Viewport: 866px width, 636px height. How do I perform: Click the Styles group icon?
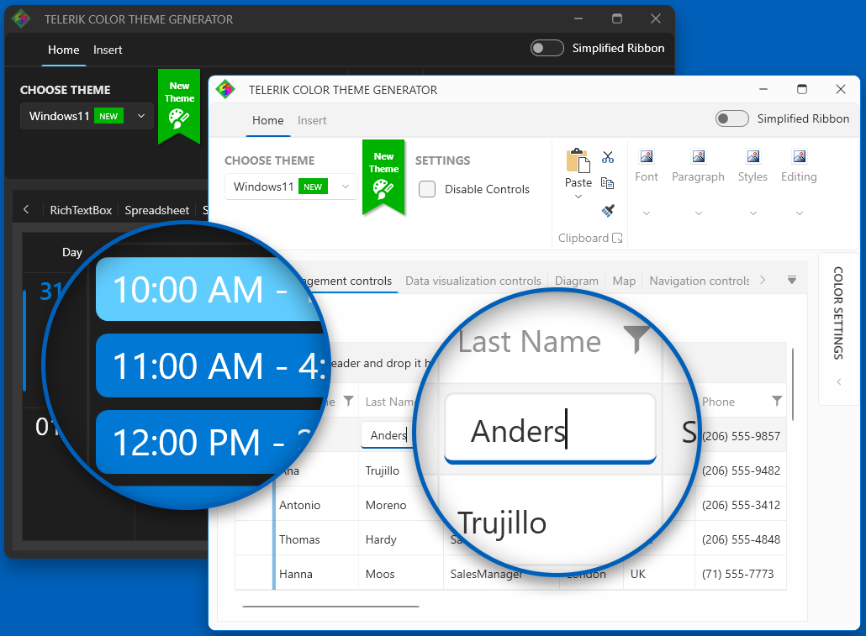[752, 157]
